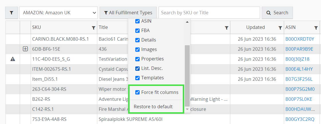Expand row 6DB-BF6-15E with plus icon
This screenshot has height=124, width=321.
point(25,49)
